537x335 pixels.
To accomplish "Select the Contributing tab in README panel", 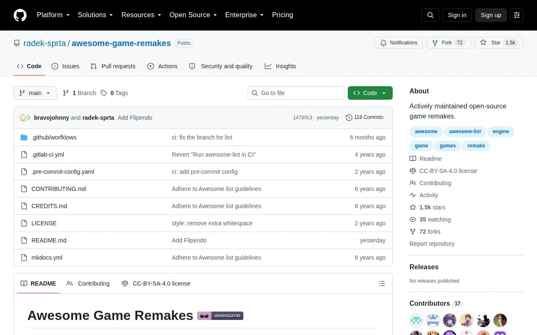I will pos(88,283).
